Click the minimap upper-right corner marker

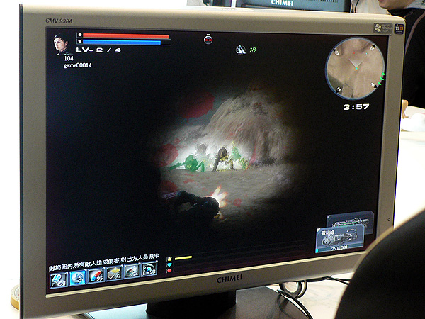click(372, 47)
